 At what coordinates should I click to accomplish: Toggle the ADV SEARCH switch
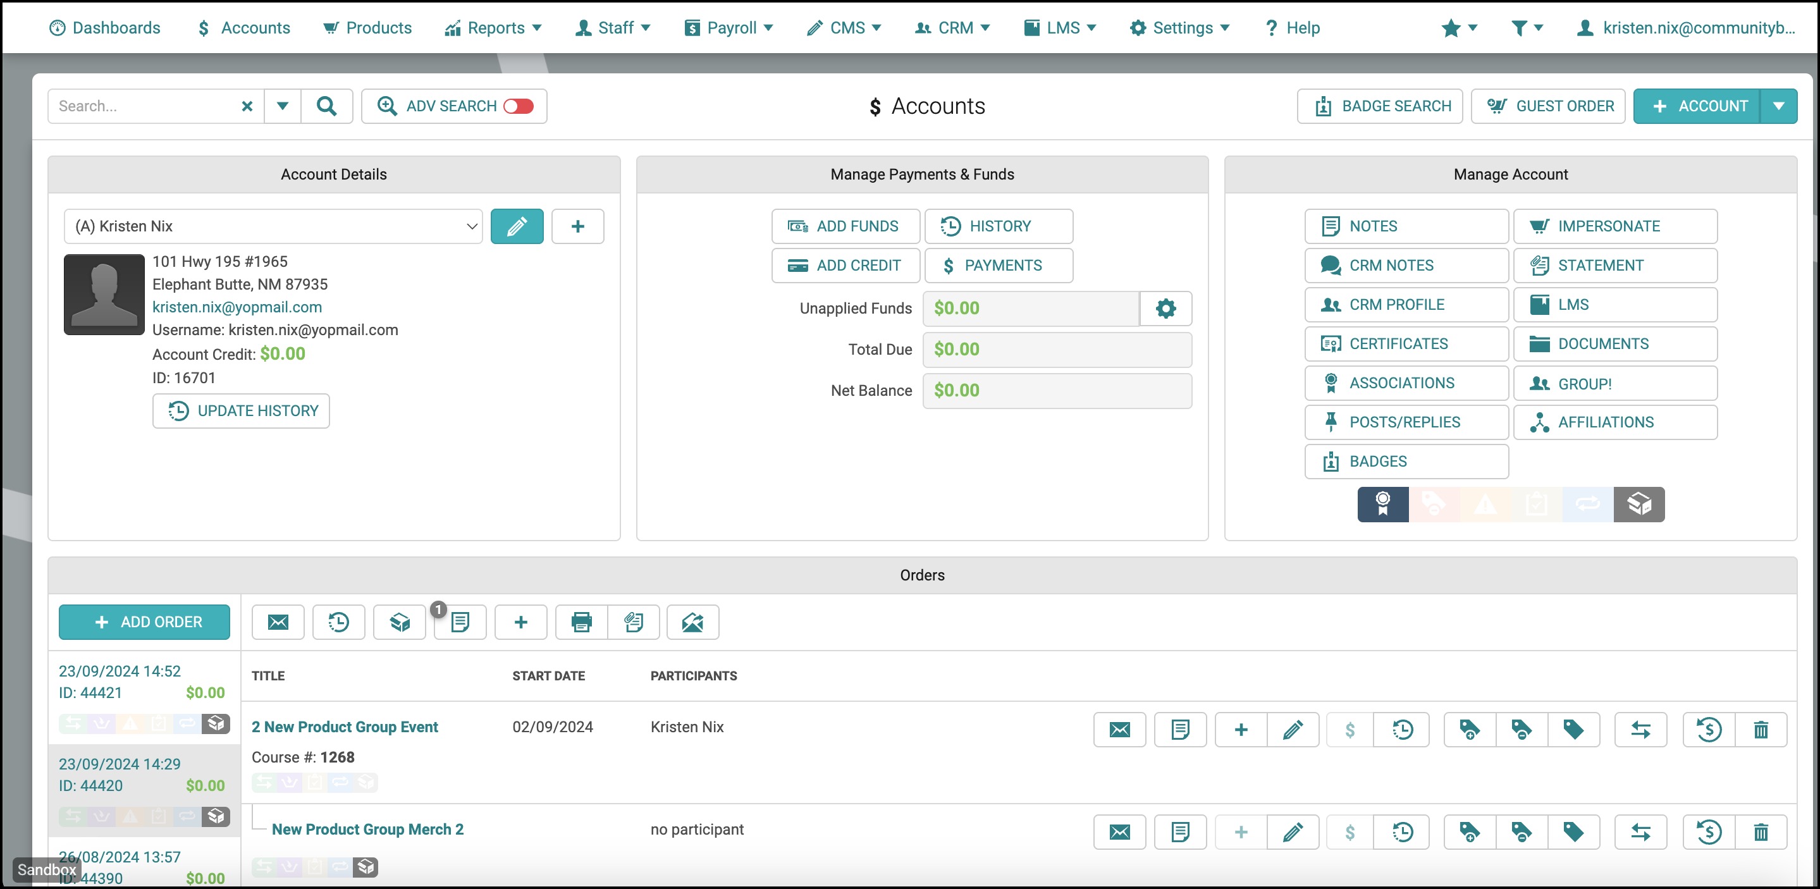tap(519, 106)
